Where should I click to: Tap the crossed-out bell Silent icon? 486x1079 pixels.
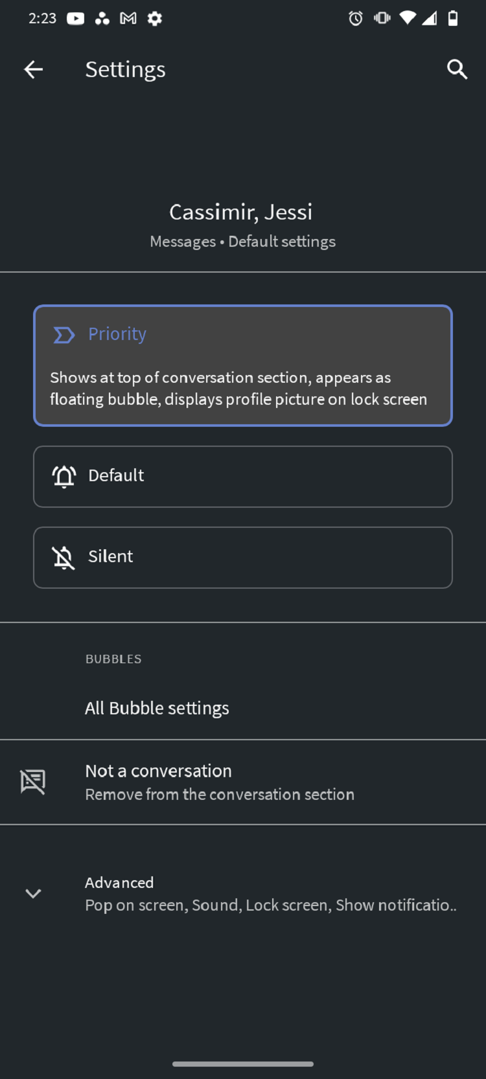coord(64,558)
